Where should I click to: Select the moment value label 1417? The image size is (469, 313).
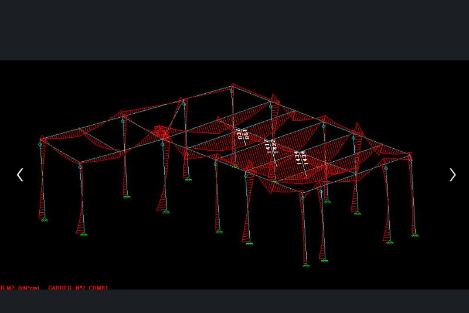click(x=268, y=147)
